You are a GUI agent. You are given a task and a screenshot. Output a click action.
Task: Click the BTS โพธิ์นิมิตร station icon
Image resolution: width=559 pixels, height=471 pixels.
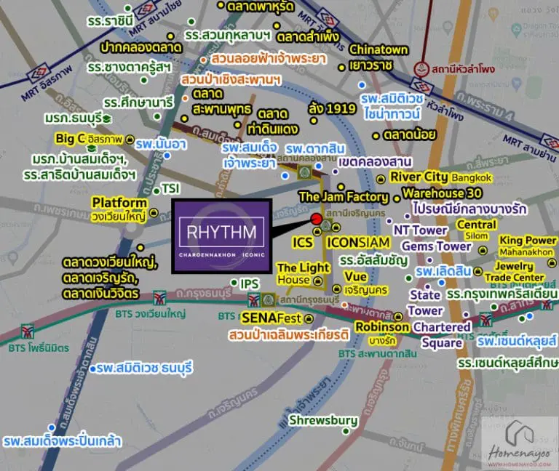[x=28, y=331]
